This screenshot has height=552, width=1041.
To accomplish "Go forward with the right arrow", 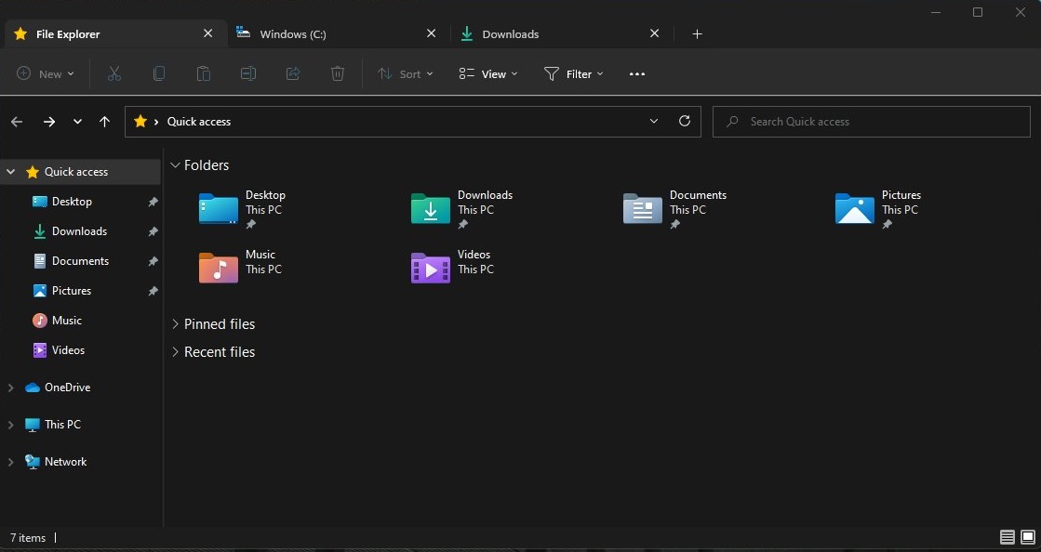I will pos(49,122).
